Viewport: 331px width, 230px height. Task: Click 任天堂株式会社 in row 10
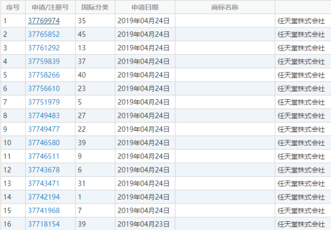tap(301, 143)
